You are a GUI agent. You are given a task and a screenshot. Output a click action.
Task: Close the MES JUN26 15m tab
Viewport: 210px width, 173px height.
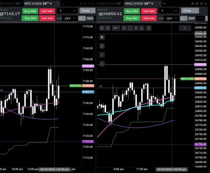click(57, 4)
